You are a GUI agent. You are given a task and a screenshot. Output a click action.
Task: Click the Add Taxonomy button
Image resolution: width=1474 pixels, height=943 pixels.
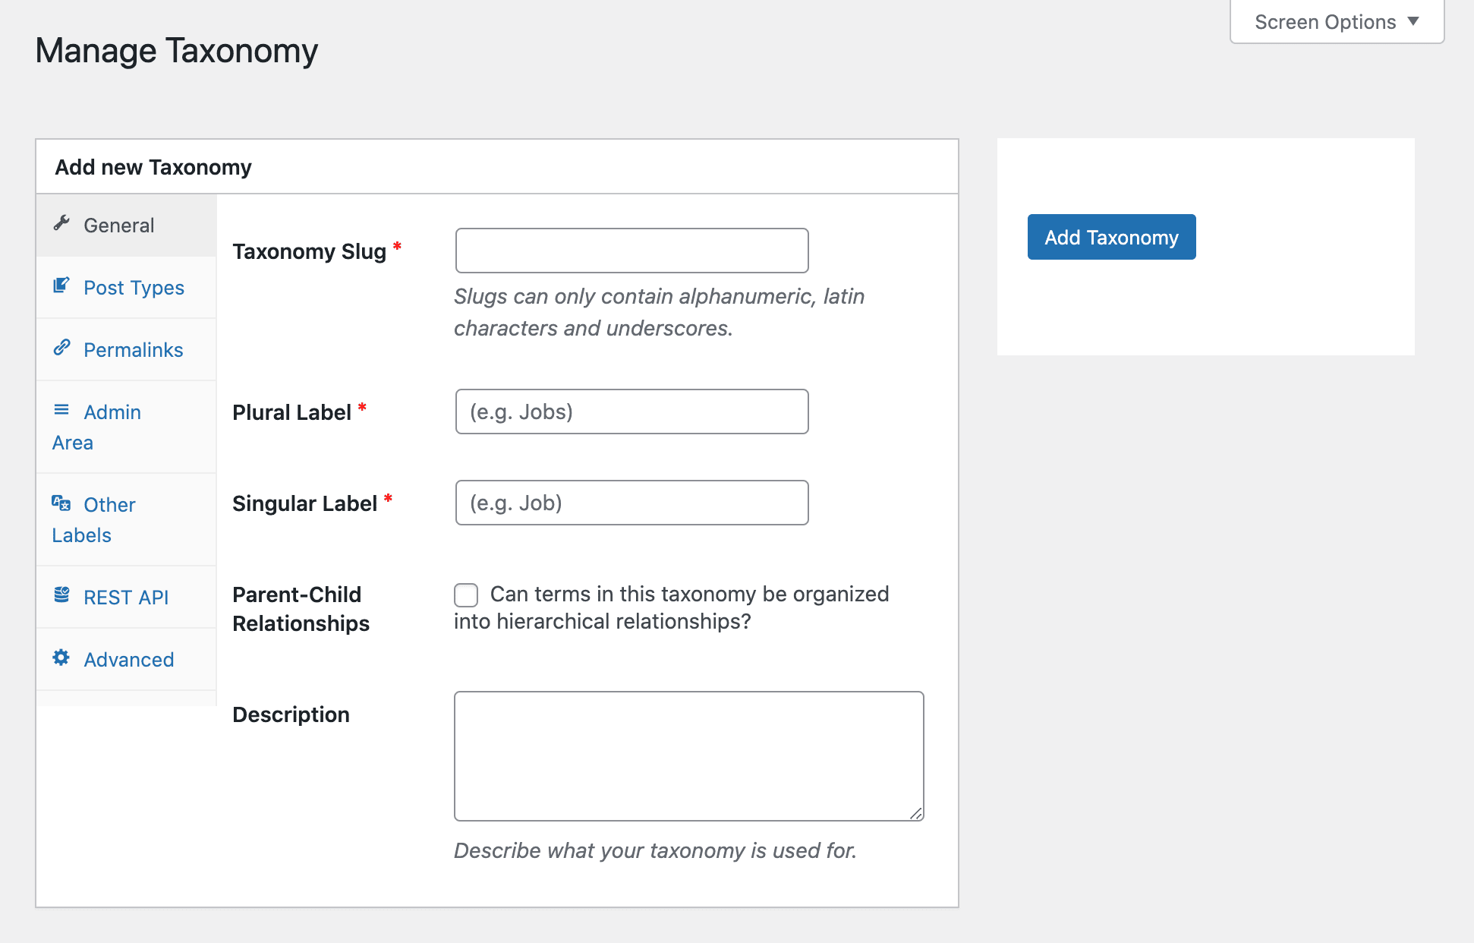click(x=1110, y=237)
